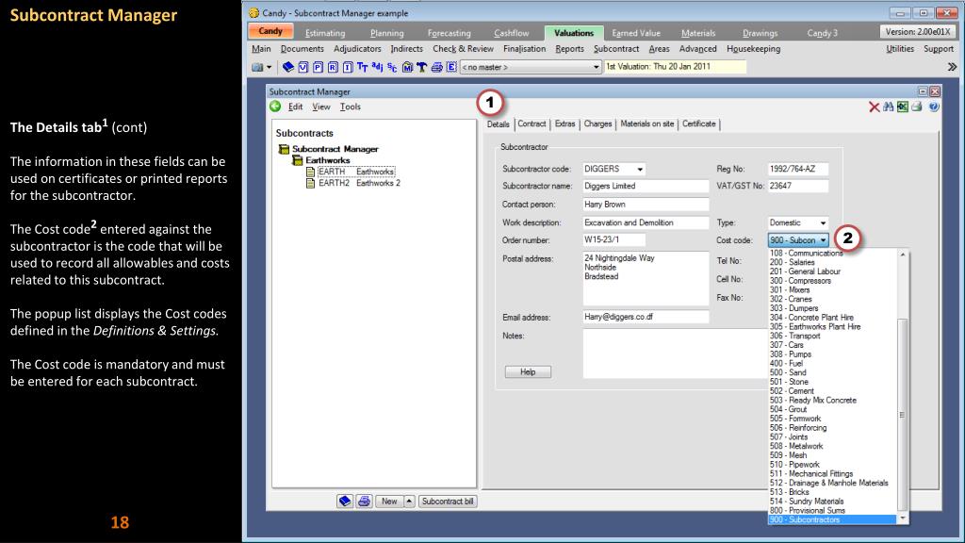The height and width of the screenshot is (543, 965).
Task: Click the V document icon in the main toolbar
Action: (303, 67)
